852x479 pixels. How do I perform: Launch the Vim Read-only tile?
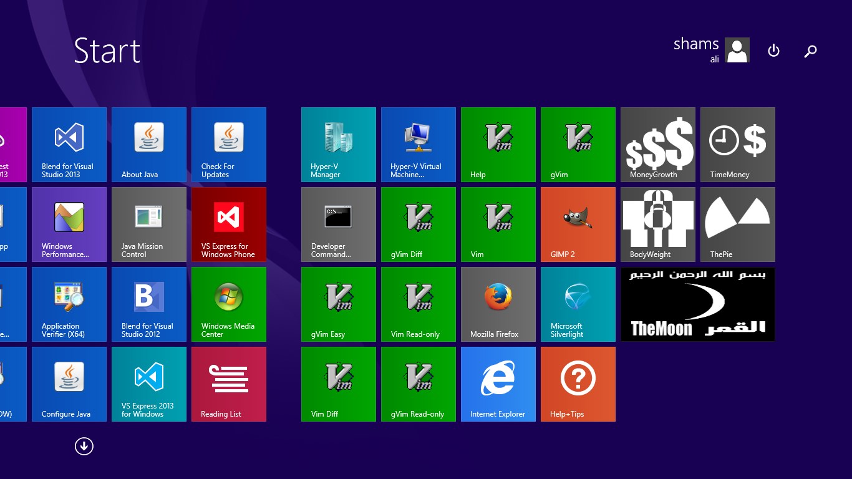(x=419, y=304)
